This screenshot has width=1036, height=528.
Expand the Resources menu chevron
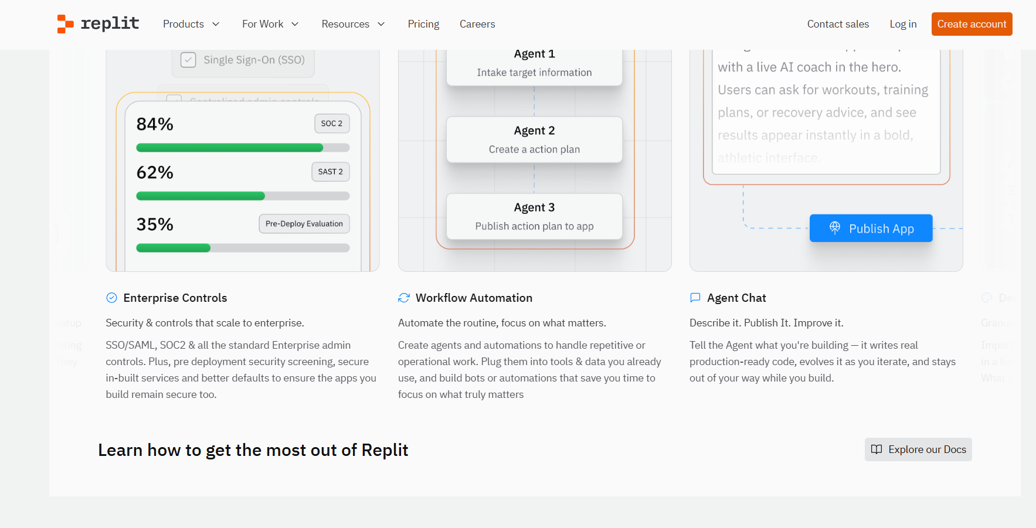pos(381,24)
